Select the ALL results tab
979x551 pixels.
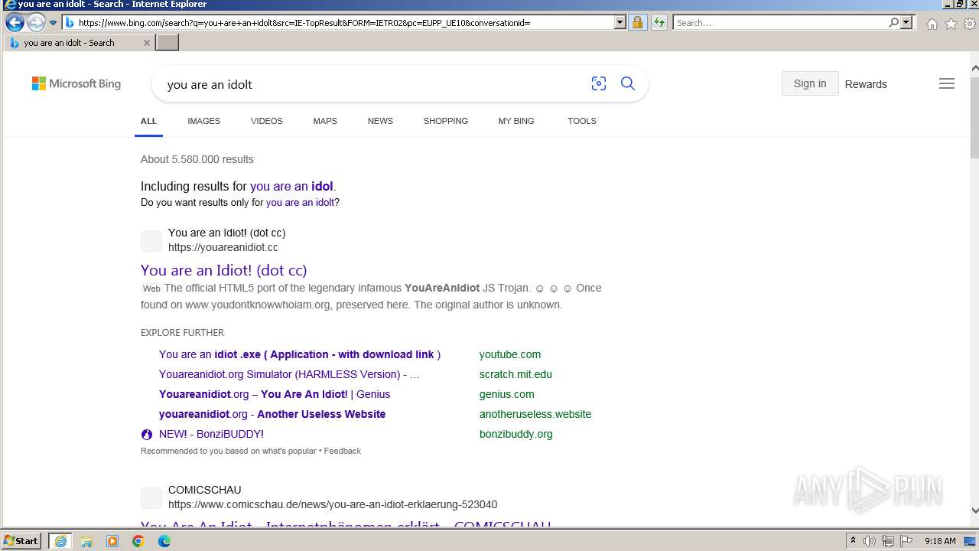pos(148,121)
